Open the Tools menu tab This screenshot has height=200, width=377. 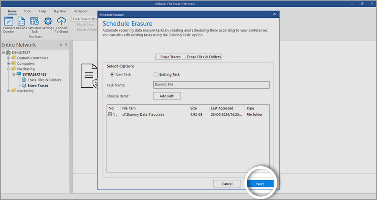pyautogui.click(x=28, y=11)
